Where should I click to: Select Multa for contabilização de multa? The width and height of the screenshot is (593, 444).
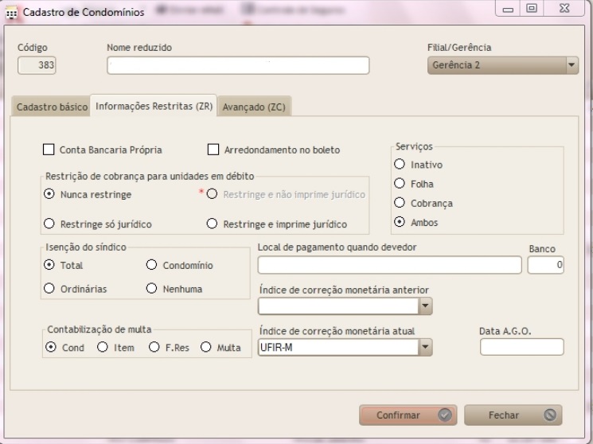click(x=205, y=347)
